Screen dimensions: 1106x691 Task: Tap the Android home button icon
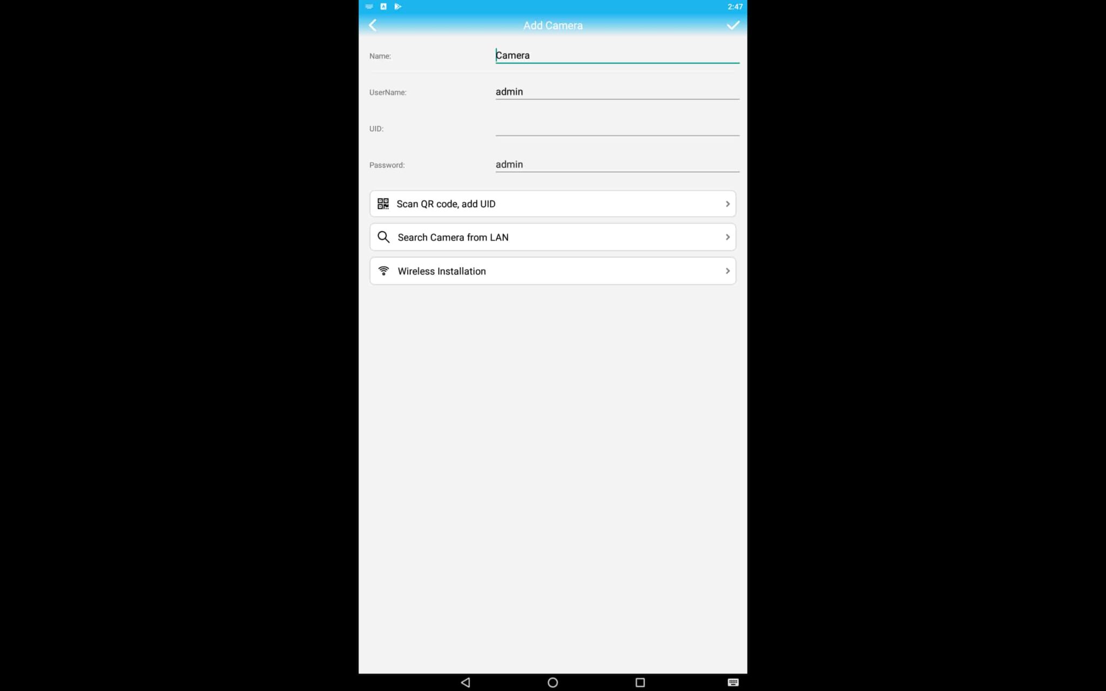click(x=552, y=682)
